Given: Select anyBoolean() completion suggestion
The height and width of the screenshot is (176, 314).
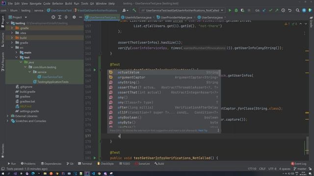Looking at the screenshot, I should pos(164,117).
